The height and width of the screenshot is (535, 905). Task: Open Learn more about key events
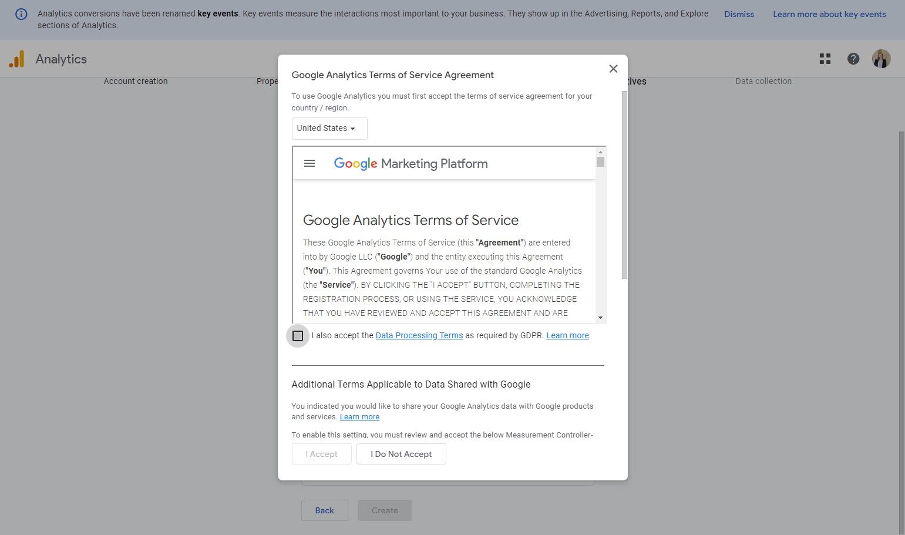[829, 14]
